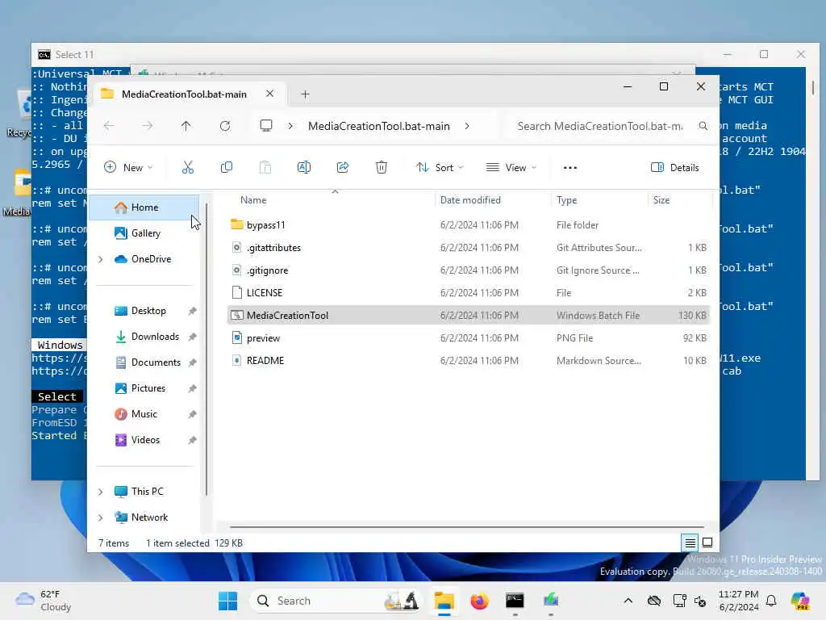The image size is (826, 620).
Task: Click the chevron before MediaCreationTool.bat-main in path
Action: coord(290,126)
